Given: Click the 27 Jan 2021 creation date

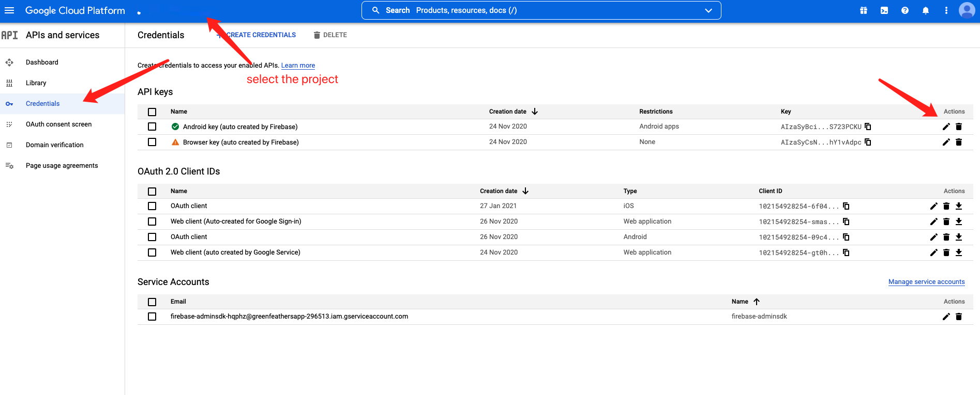Looking at the screenshot, I should pyautogui.click(x=498, y=206).
